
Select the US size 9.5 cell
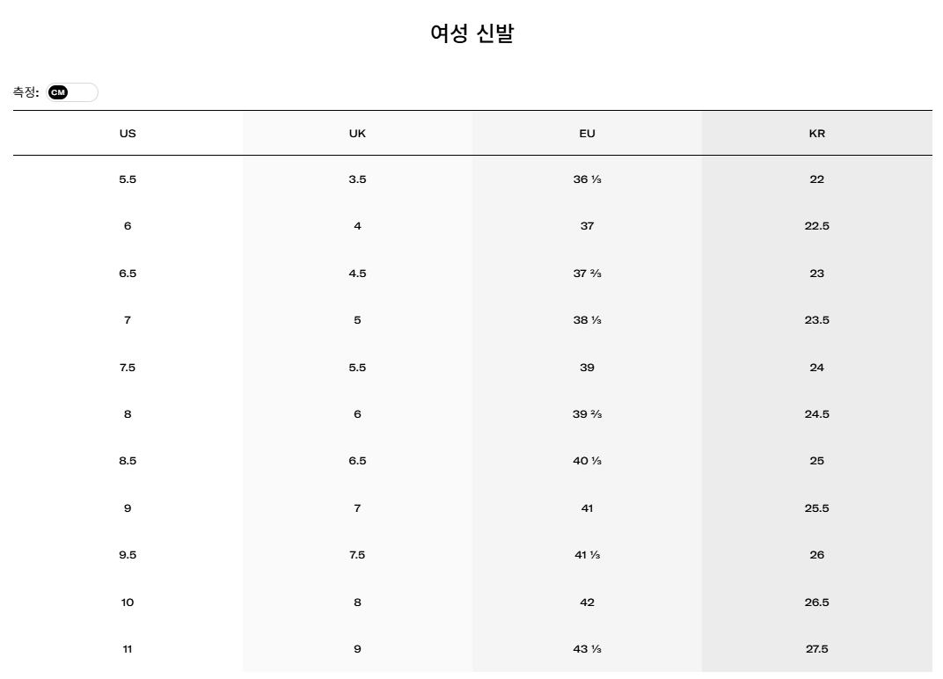tap(128, 555)
